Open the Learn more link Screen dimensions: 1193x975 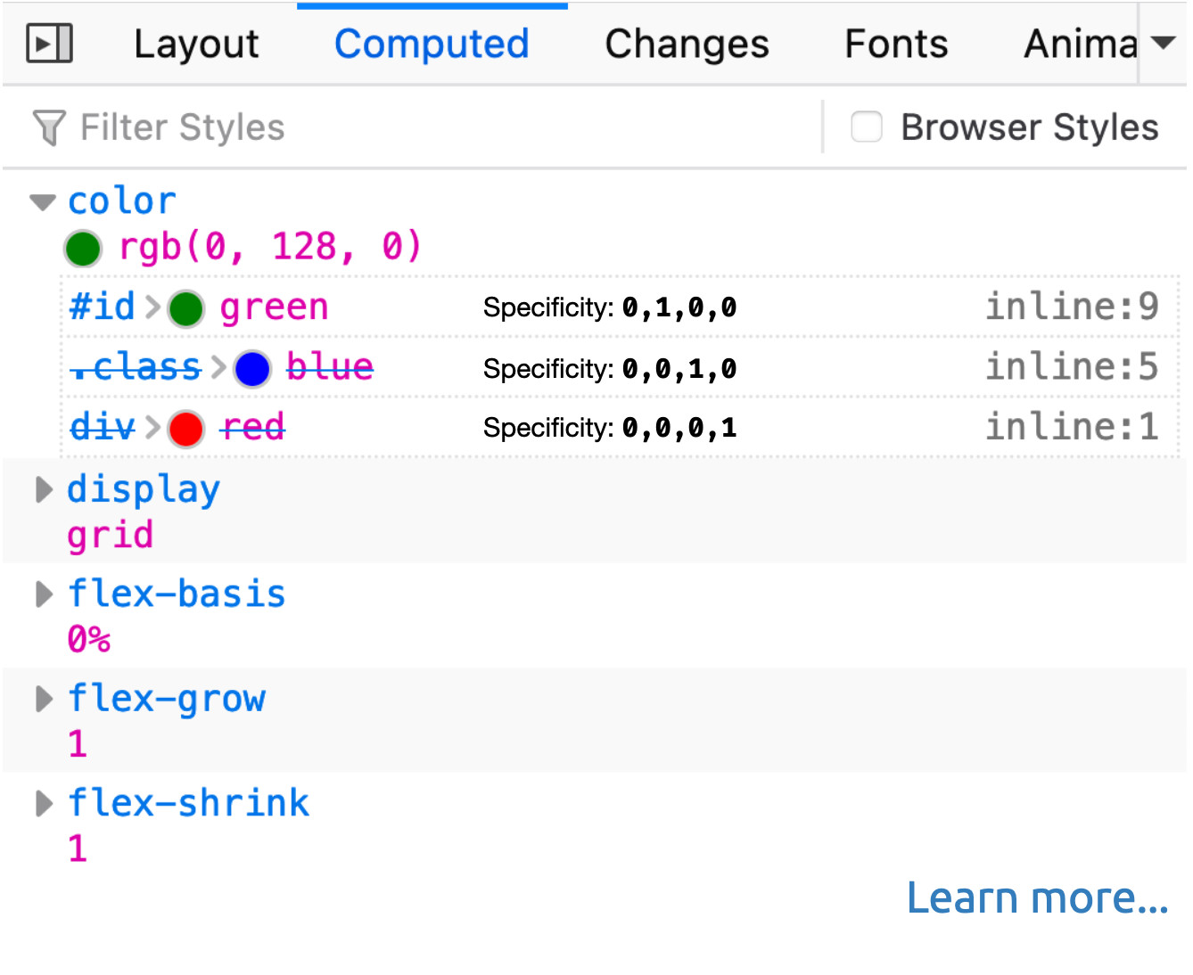click(1037, 897)
